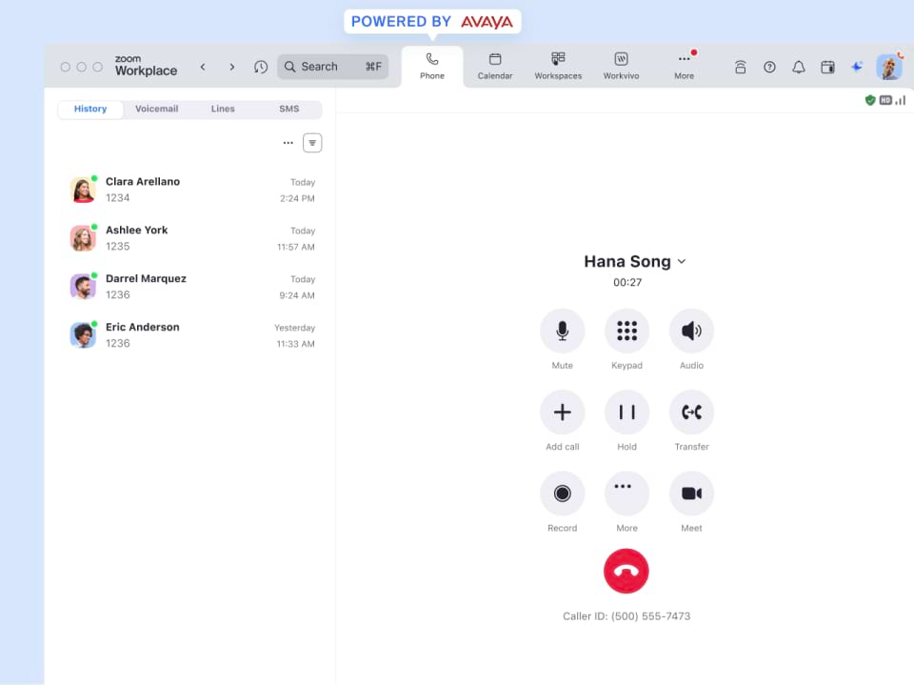Open the Calendar view
The height and width of the screenshot is (685, 914).
tap(494, 65)
